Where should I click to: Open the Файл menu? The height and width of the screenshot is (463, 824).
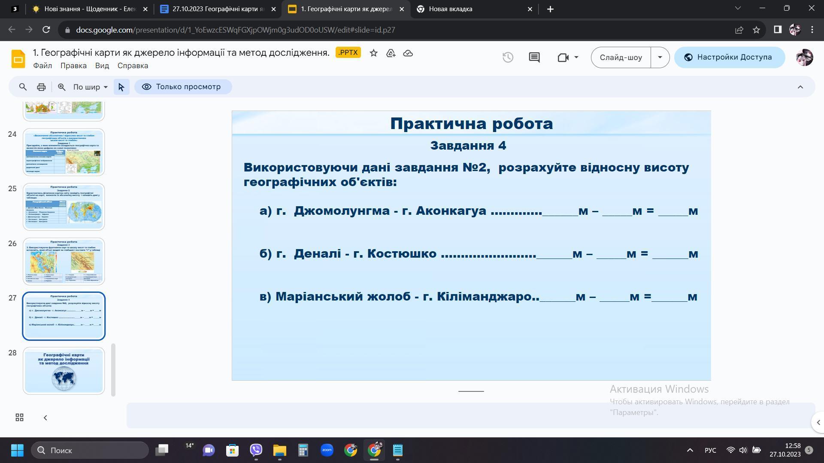[42, 66]
